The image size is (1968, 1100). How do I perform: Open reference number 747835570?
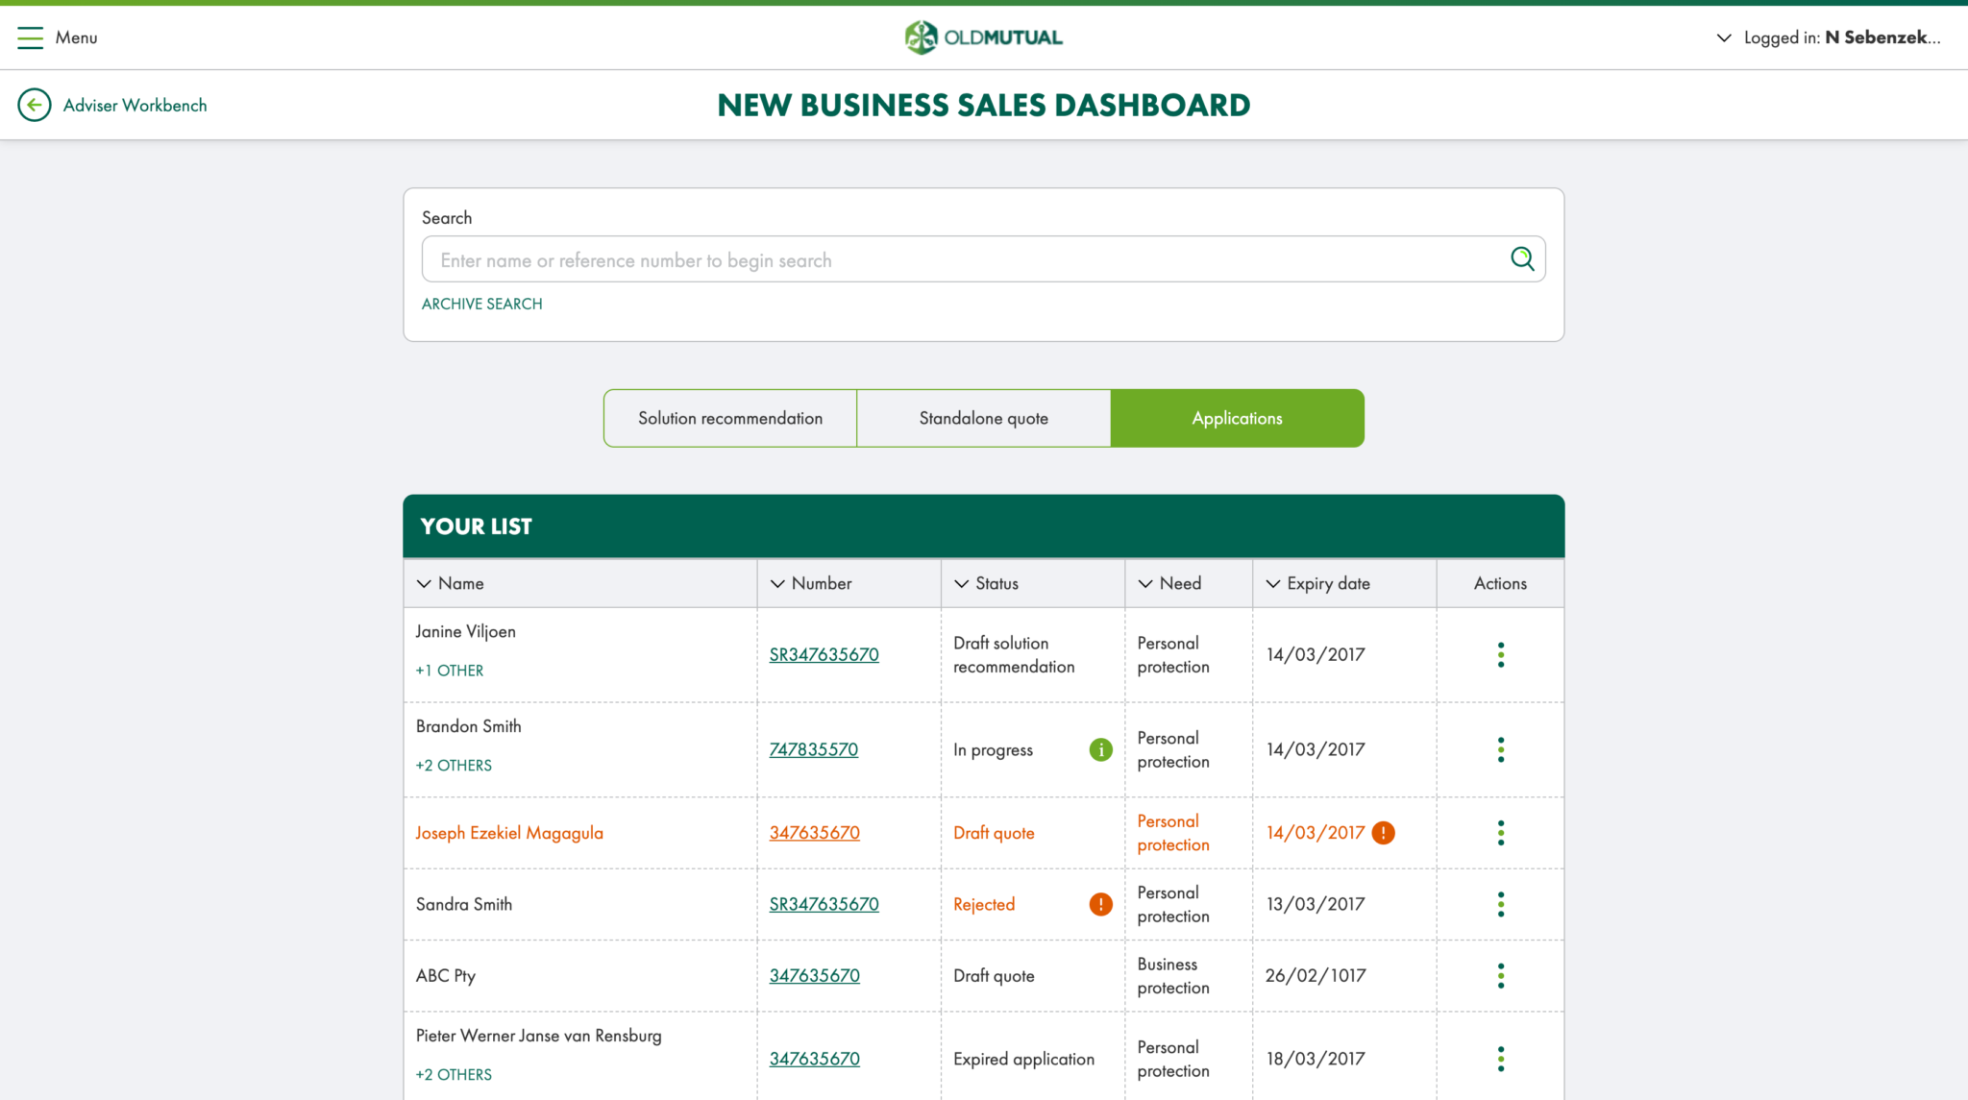click(x=813, y=749)
